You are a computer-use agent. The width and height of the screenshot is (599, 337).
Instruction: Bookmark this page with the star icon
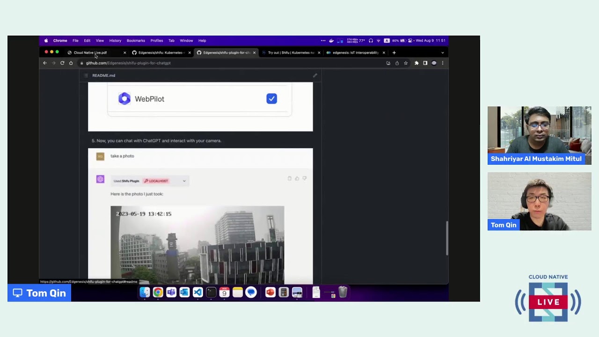click(x=406, y=63)
